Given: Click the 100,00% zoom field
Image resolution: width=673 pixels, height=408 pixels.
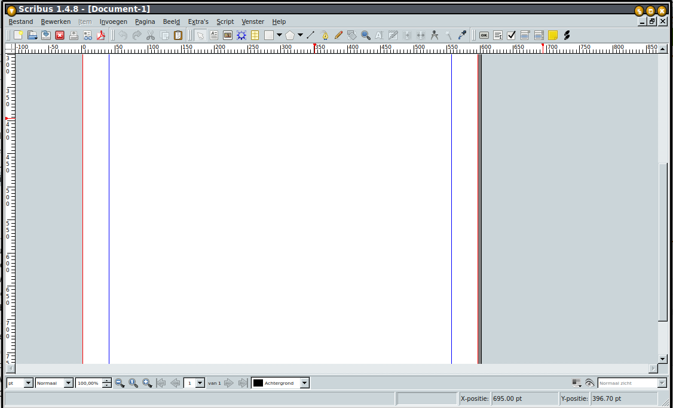Looking at the screenshot, I should coord(89,383).
